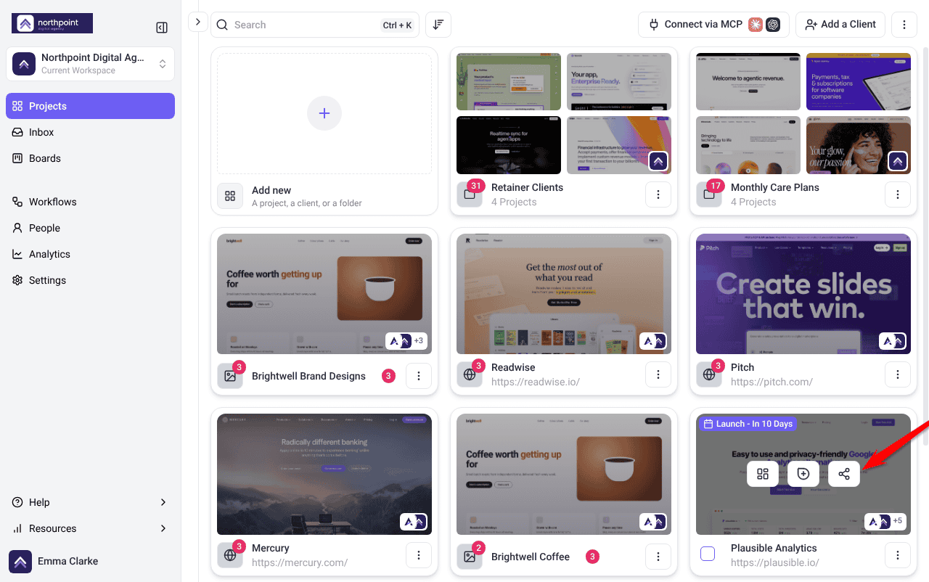Open Settings in the sidebar
Viewport: 929px width, 582px height.
(x=90, y=280)
